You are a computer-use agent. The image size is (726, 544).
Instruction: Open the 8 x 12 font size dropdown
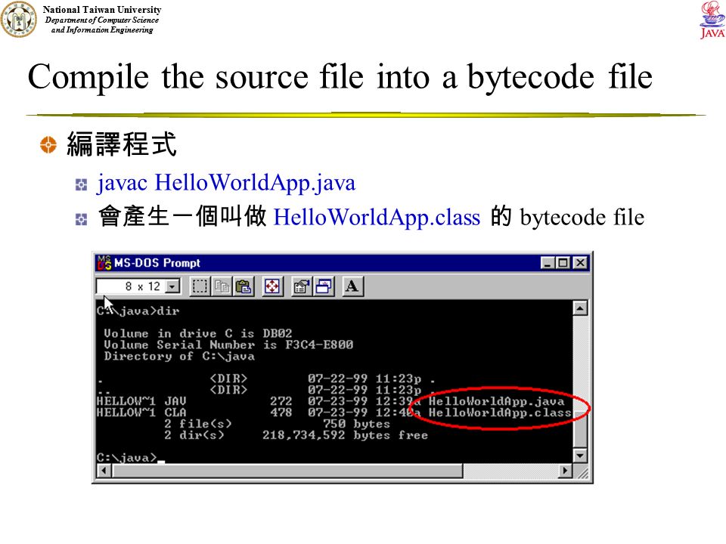click(x=172, y=286)
